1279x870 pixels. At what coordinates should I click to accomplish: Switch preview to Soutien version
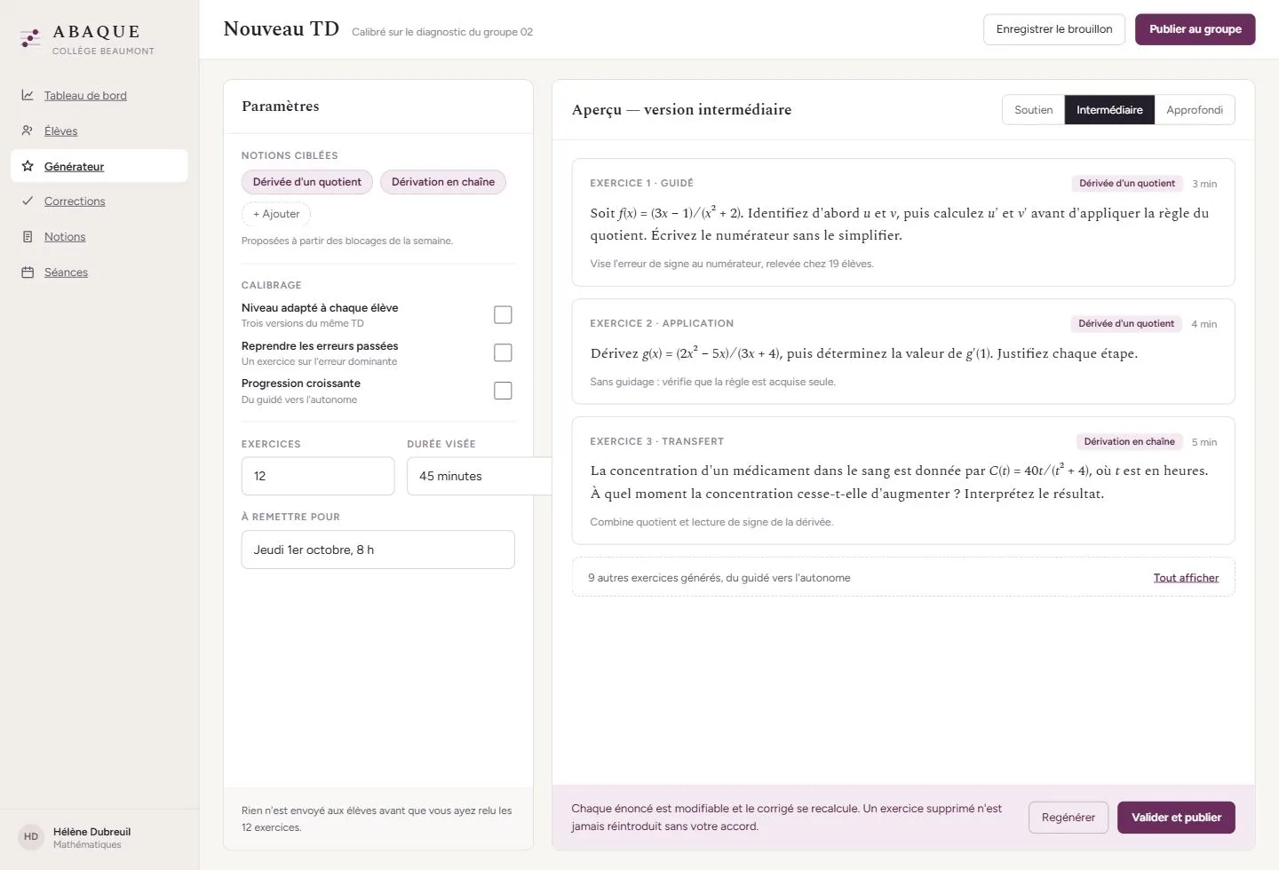[1034, 110]
